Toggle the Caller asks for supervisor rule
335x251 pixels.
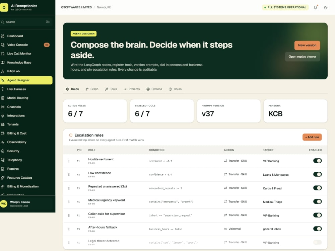pyautogui.click(x=317, y=215)
